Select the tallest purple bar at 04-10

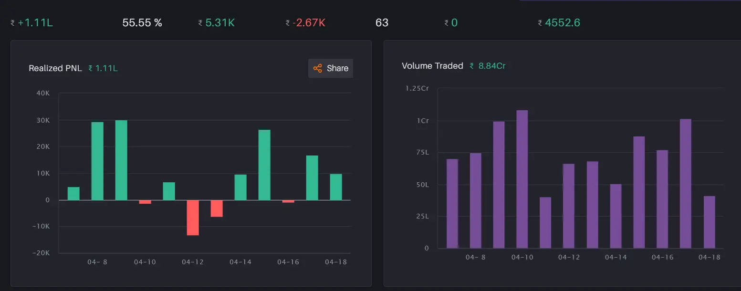point(522,179)
